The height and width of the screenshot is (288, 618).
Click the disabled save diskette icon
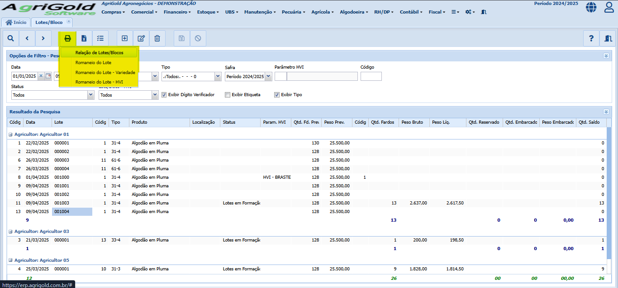tap(182, 38)
